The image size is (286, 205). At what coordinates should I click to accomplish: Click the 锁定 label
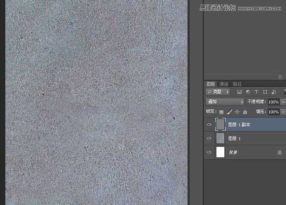[x=211, y=111]
